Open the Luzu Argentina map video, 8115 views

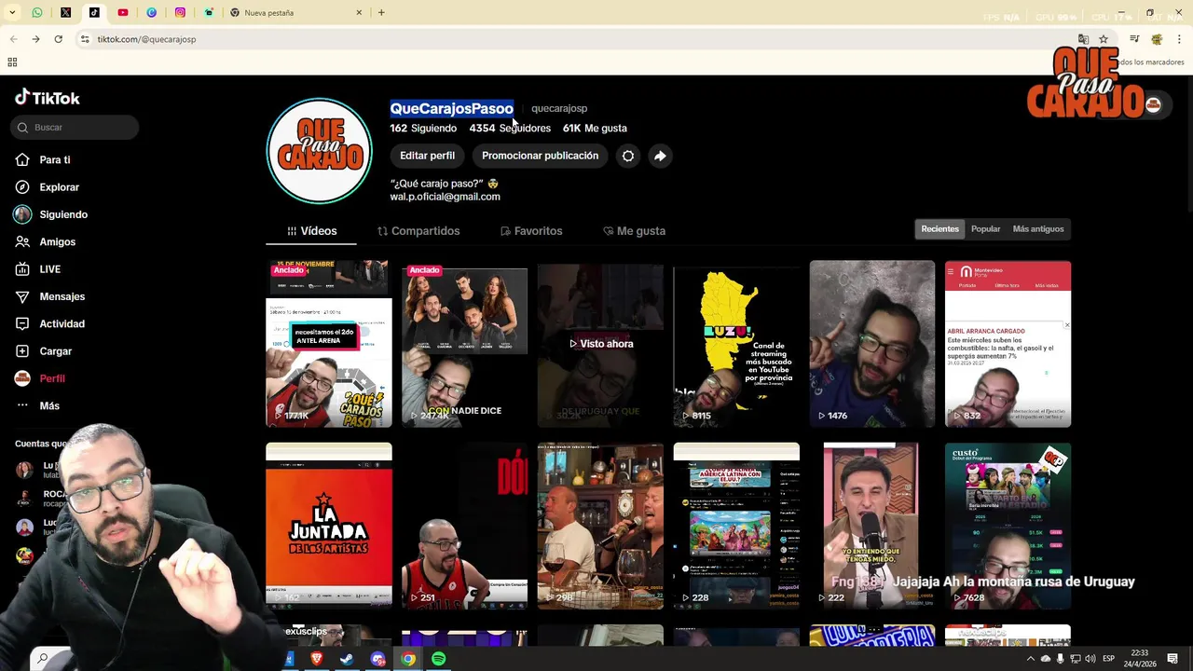(736, 344)
